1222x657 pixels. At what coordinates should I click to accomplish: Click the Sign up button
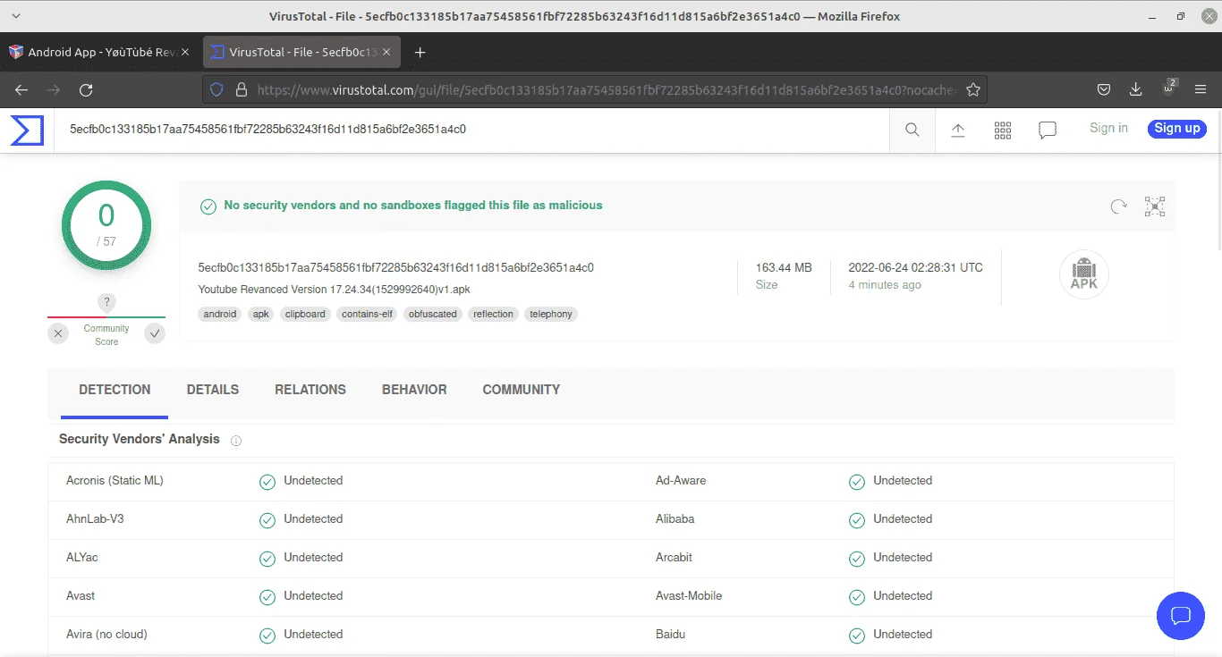(x=1177, y=129)
